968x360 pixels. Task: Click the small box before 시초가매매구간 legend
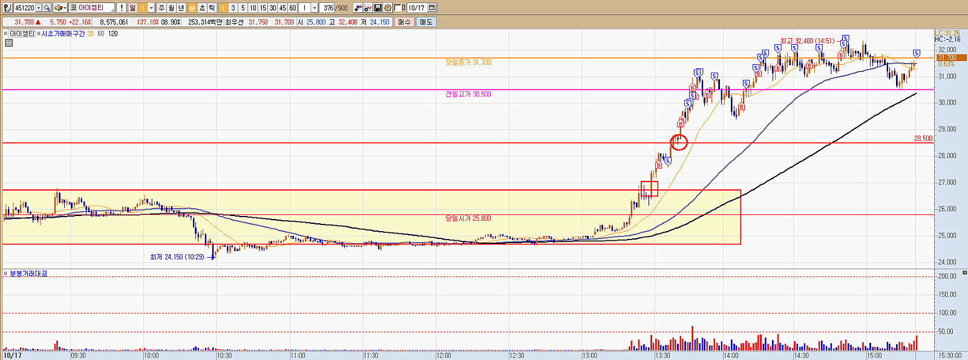coord(39,34)
